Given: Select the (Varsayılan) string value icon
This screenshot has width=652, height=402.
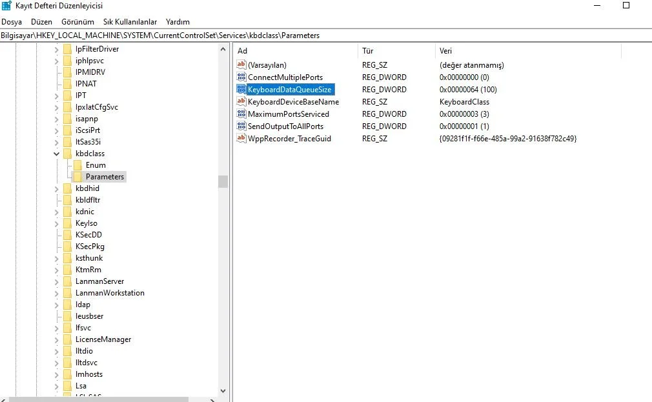Looking at the screenshot, I should point(241,65).
